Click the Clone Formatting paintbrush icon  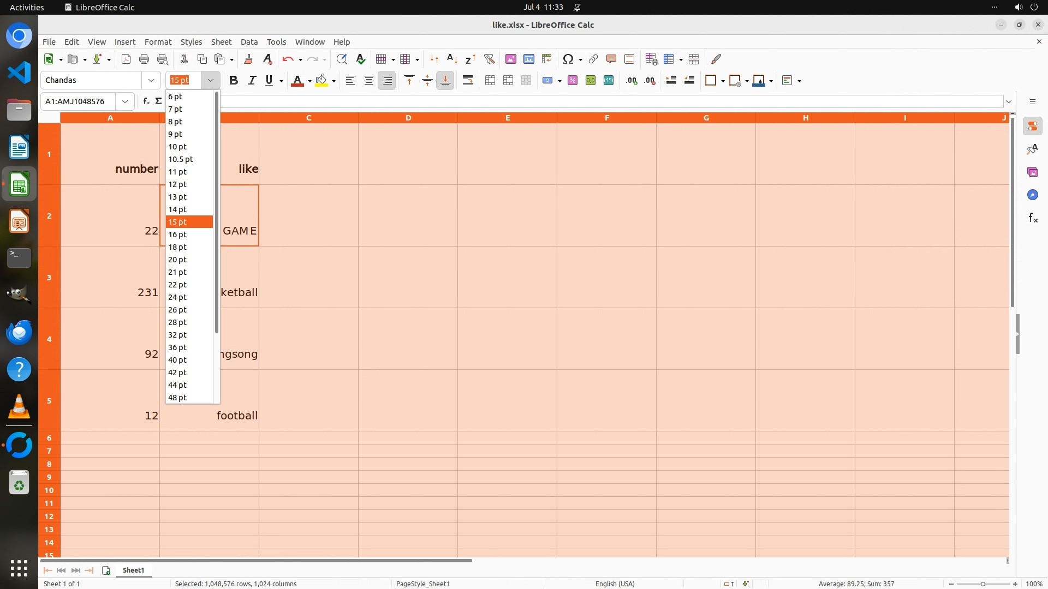(248, 59)
